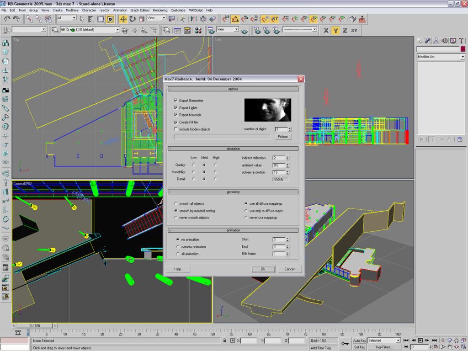
Task: Open the Utilities hammer panel
Action: tap(461, 40)
